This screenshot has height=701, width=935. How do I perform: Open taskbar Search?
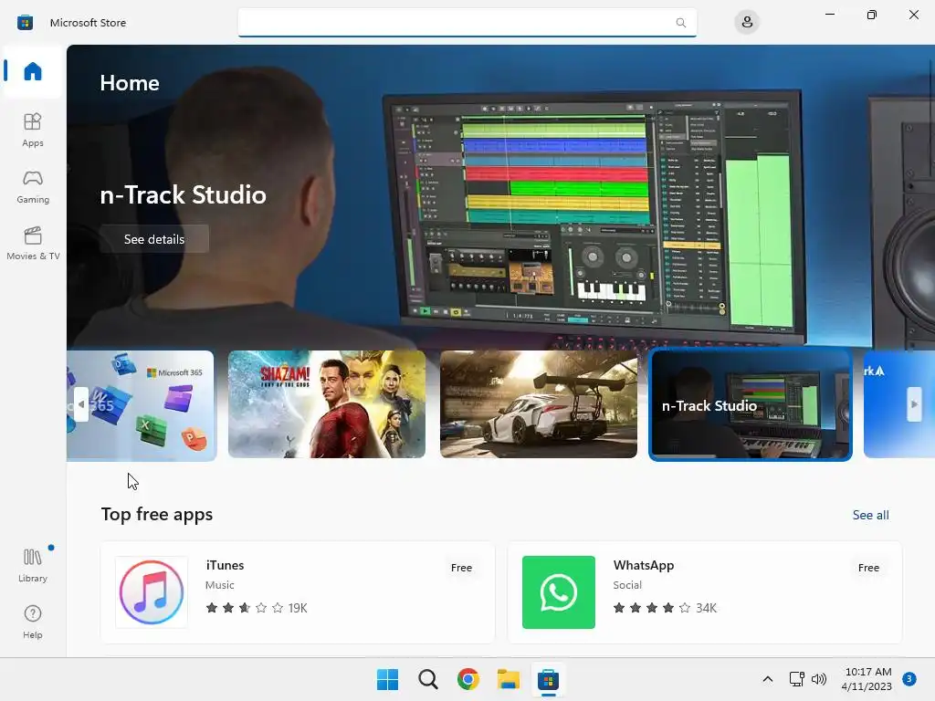coord(428,679)
